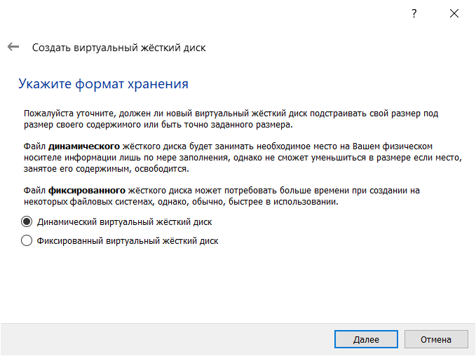Go back using the left arrow icon
Screen dimensions: 476x356
tap(13, 47)
